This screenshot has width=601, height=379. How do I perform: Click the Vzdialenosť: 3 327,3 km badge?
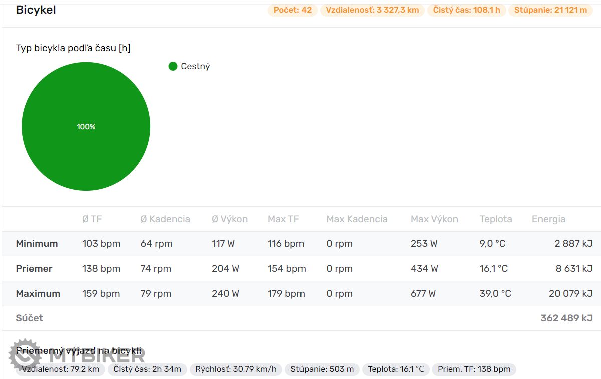pyautogui.click(x=372, y=10)
